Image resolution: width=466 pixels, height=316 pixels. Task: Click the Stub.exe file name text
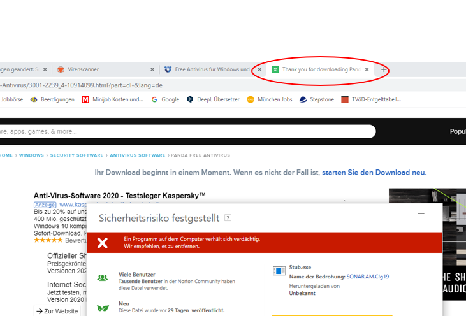[x=300, y=268]
